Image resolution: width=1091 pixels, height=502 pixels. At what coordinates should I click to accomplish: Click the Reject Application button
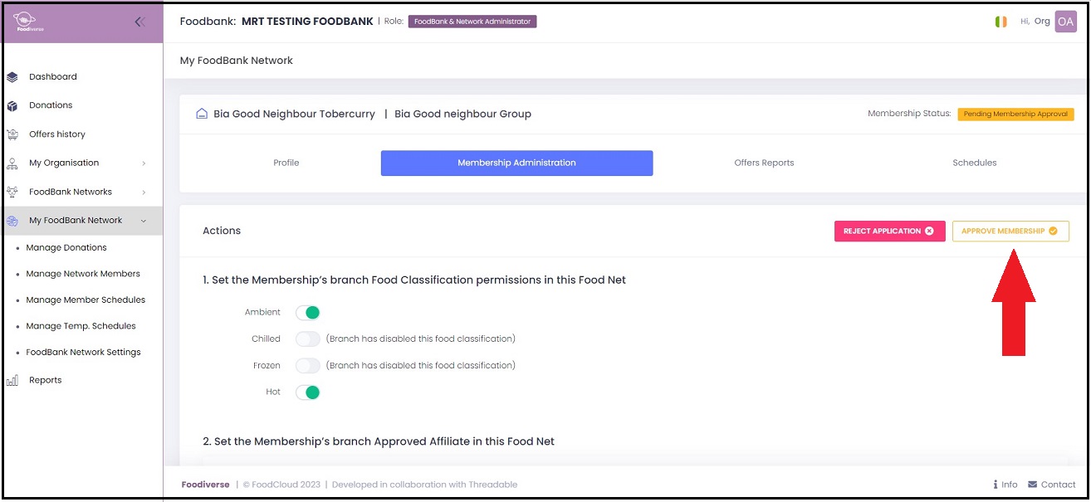coord(889,232)
